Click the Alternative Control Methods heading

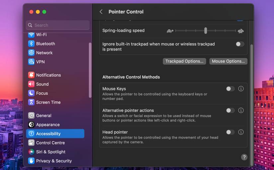pos(131,77)
